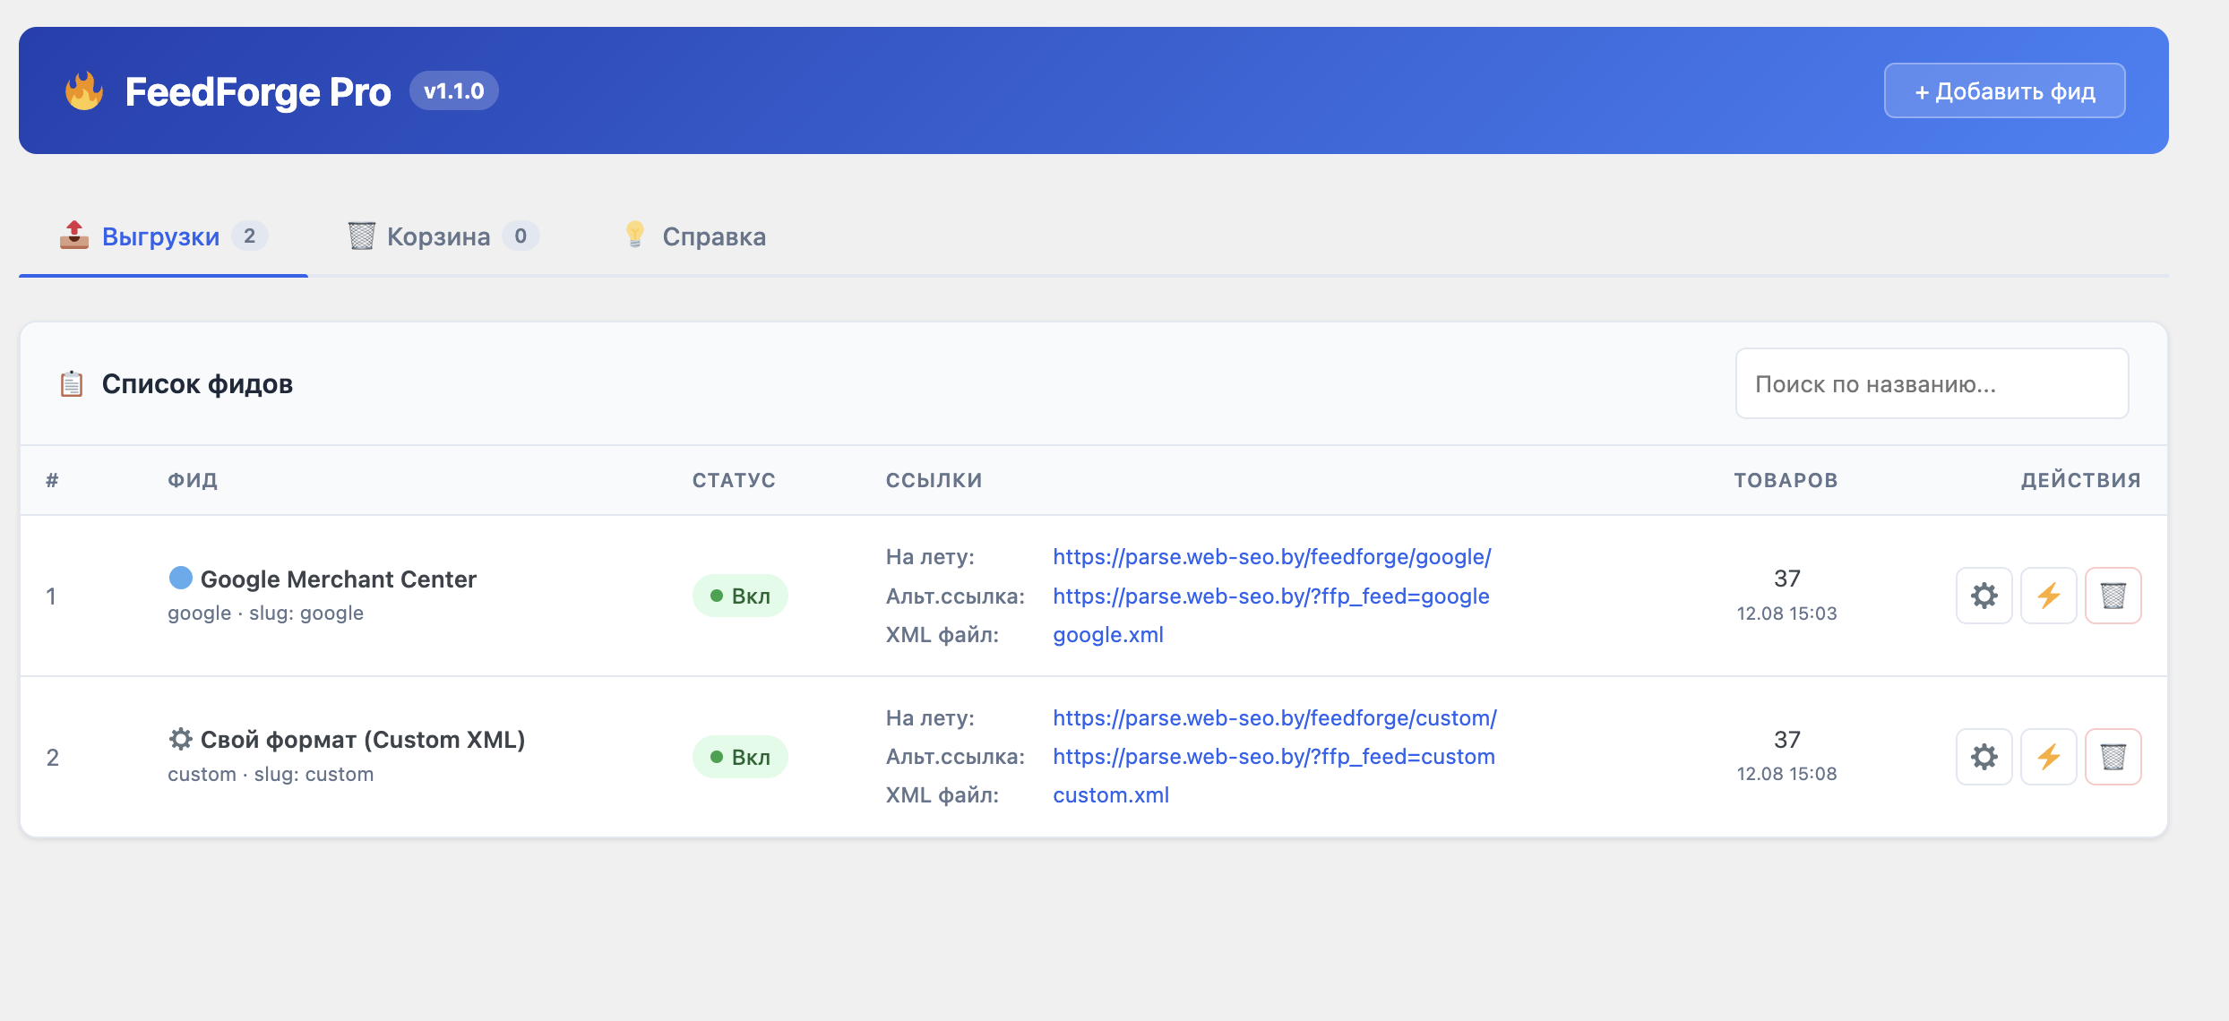Select the Свой формат (Custom XML) feed name
This screenshot has height=1021, width=2229.
coord(363,740)
